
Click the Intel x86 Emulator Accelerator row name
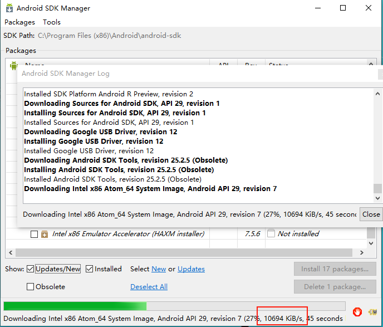128,234
